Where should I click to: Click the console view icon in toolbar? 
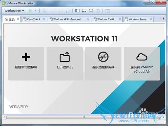pyautogui.click(x=108, y=11)
